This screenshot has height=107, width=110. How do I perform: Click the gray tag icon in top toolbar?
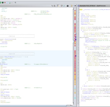16,3
